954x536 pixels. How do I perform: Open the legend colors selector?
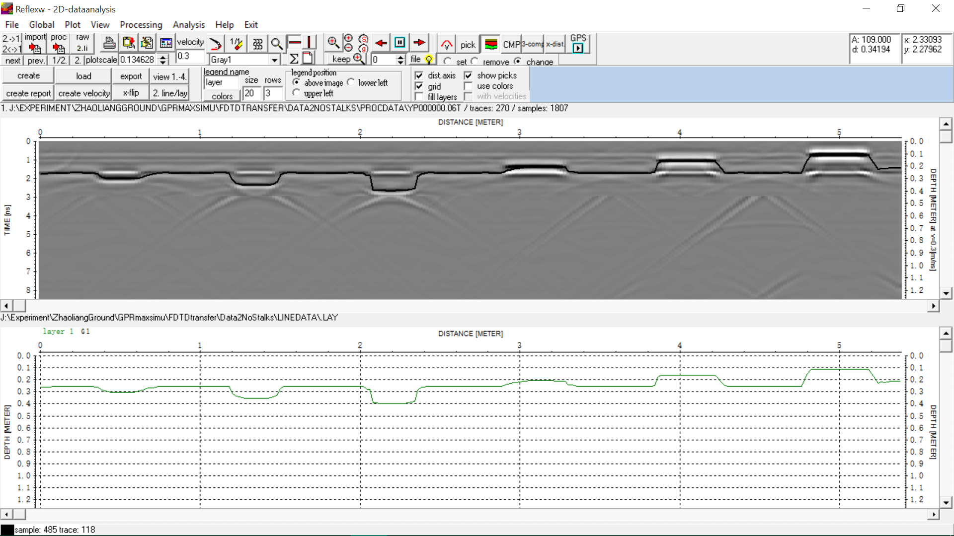221,95
